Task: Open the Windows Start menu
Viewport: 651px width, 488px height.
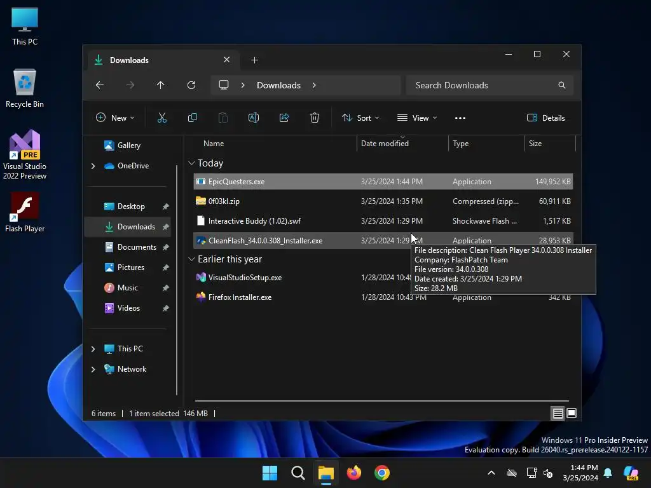Action: [x=270, y=473]
